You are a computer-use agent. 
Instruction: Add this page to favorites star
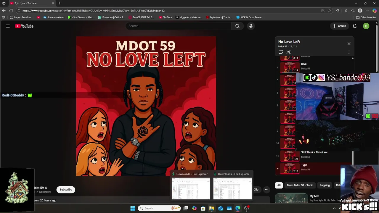(x=329, y=11)
